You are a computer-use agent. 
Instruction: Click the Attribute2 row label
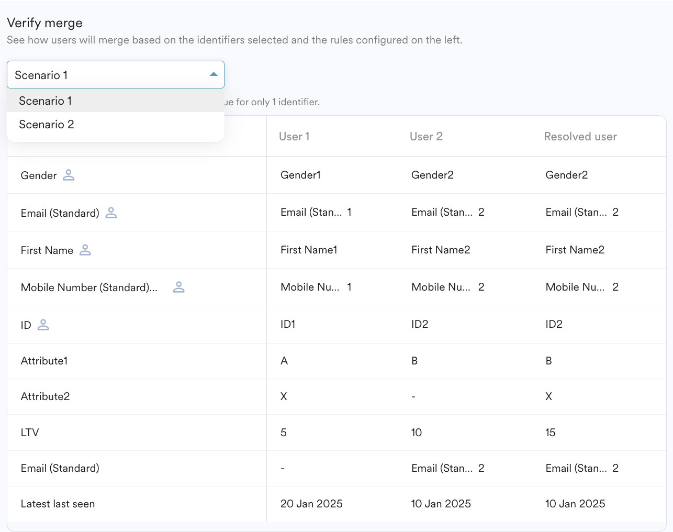pos(46,397)
